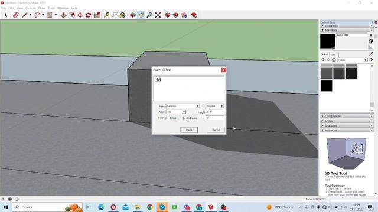Open the Window menu
The height and width of the screenshot is (212, 378).
click(x=63, y=8)
